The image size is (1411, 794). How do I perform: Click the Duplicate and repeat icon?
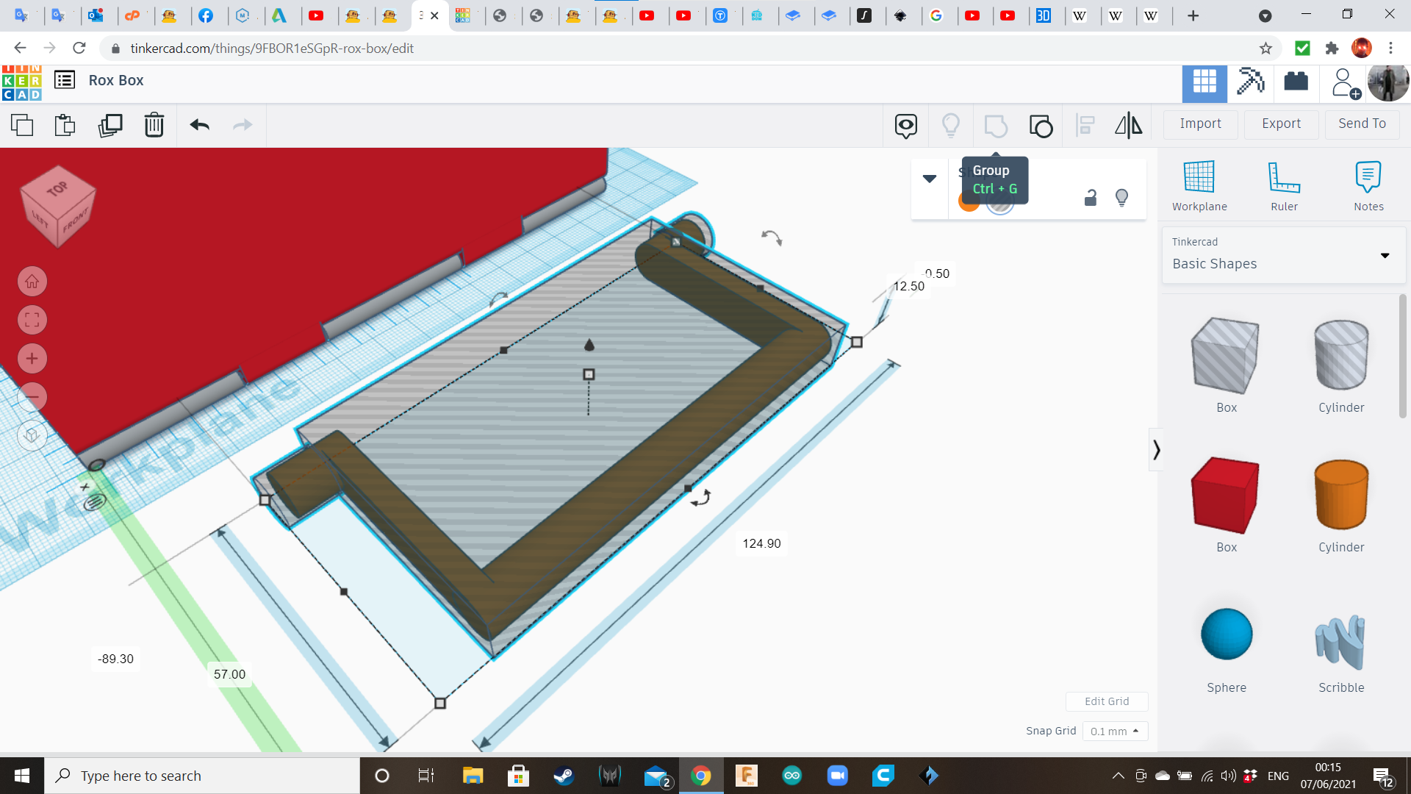tap(110, 126)
